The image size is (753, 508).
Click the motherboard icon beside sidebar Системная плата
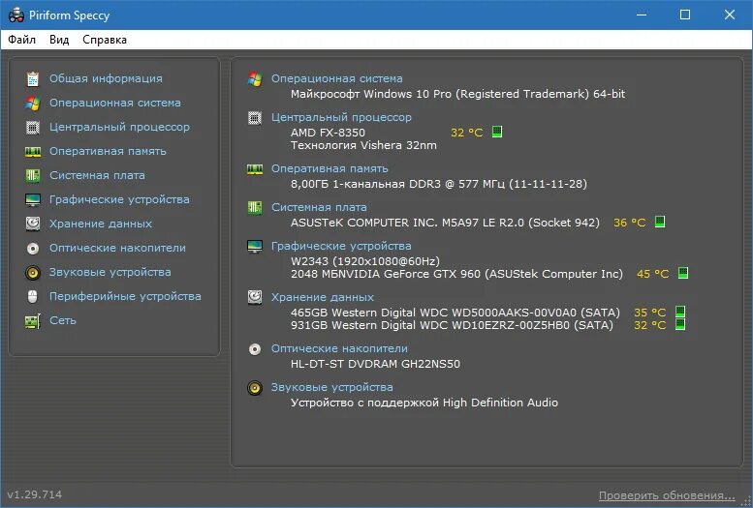point(33,175)
